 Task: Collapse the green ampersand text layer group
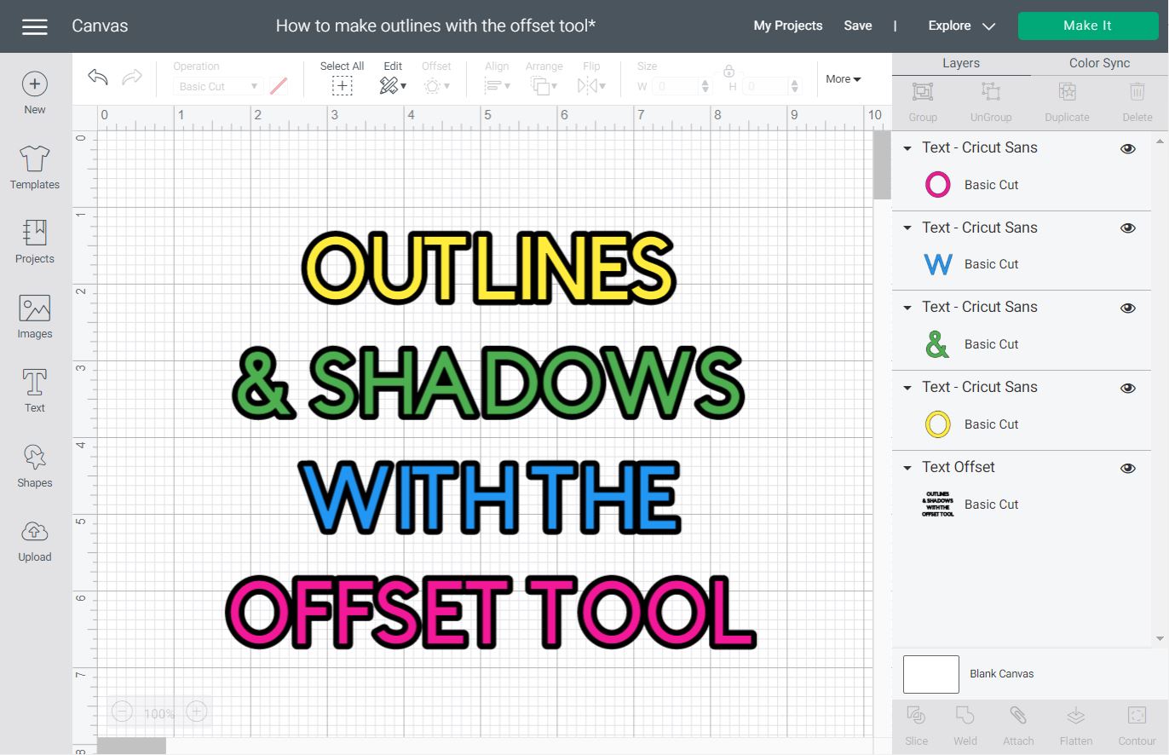[907, 308]
